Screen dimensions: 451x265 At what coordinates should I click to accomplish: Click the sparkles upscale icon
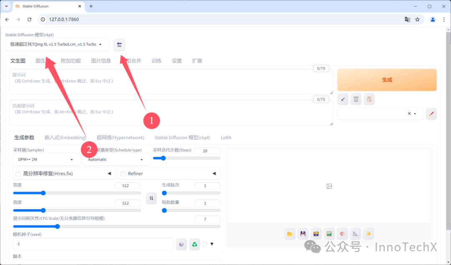pyautogui.click(x=368, y=234)
